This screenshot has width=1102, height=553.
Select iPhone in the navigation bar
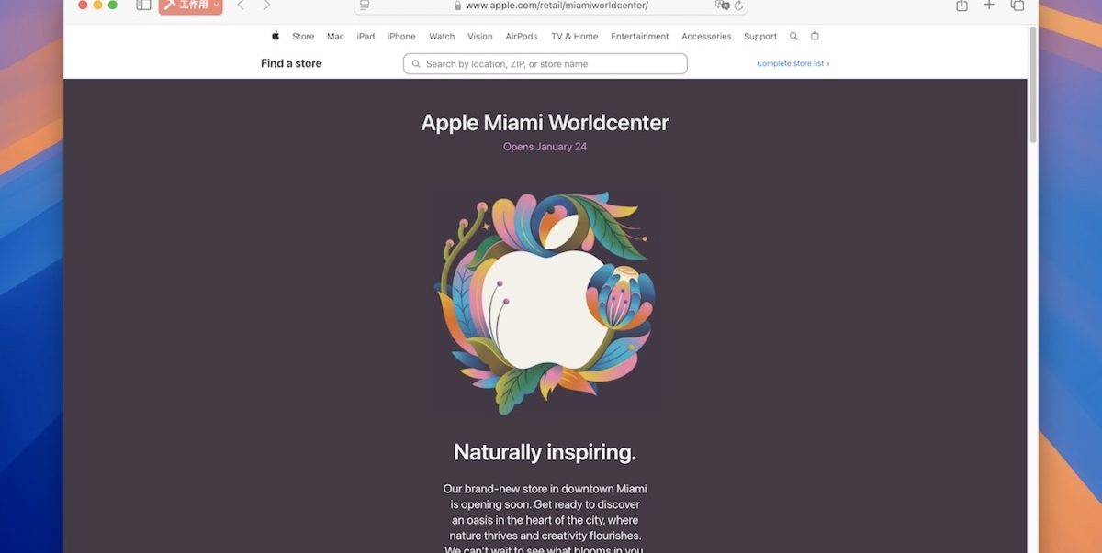401,37
